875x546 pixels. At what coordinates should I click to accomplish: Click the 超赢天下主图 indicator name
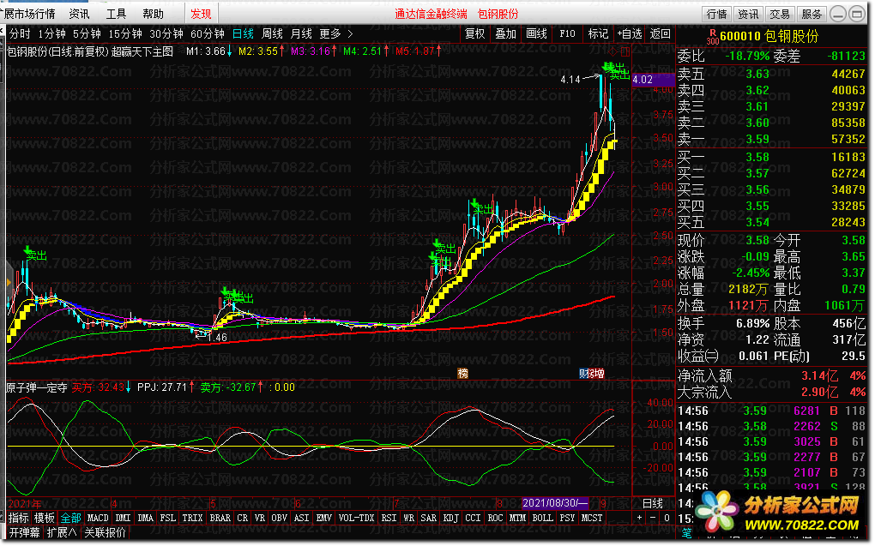(x=142, y=52)
